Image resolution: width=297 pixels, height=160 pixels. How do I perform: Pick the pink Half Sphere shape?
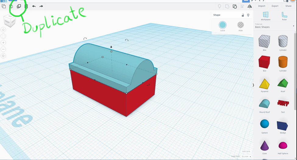pos(283,145)
